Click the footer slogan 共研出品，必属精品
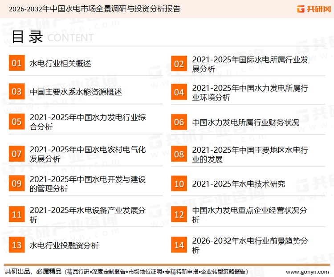The image size is (334, 277). pyautogui.click(x=33, y=272)
